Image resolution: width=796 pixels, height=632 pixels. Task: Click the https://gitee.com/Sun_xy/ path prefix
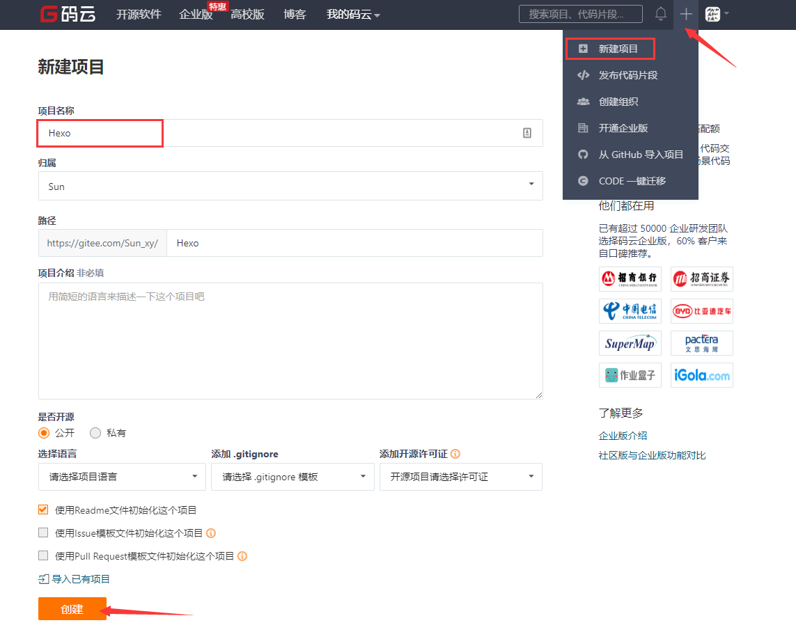click(x=102, y=243)
